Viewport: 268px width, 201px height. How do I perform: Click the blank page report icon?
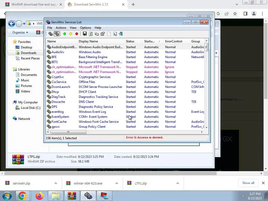point(109,34)
